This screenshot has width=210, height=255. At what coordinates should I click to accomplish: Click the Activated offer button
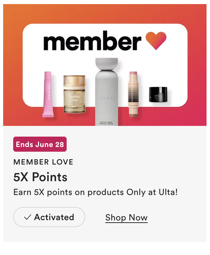(x=49, y=217)
